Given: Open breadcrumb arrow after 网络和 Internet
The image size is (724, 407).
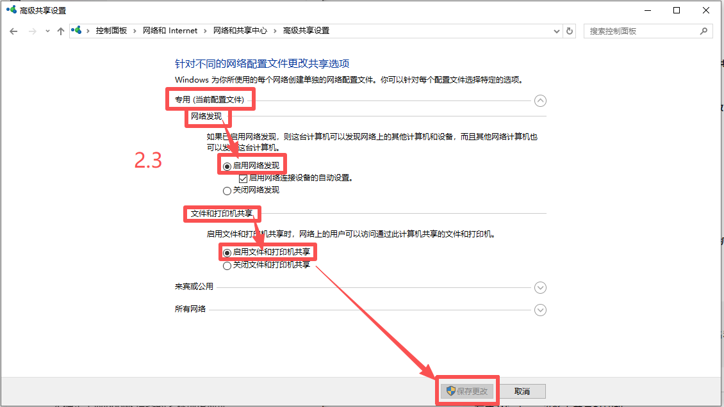Looking at the screenshot, I should (x=206, y=31).
